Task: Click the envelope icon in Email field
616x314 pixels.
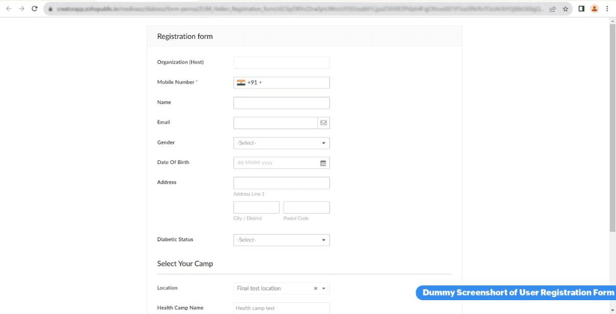Action: [x=324, y=123]
